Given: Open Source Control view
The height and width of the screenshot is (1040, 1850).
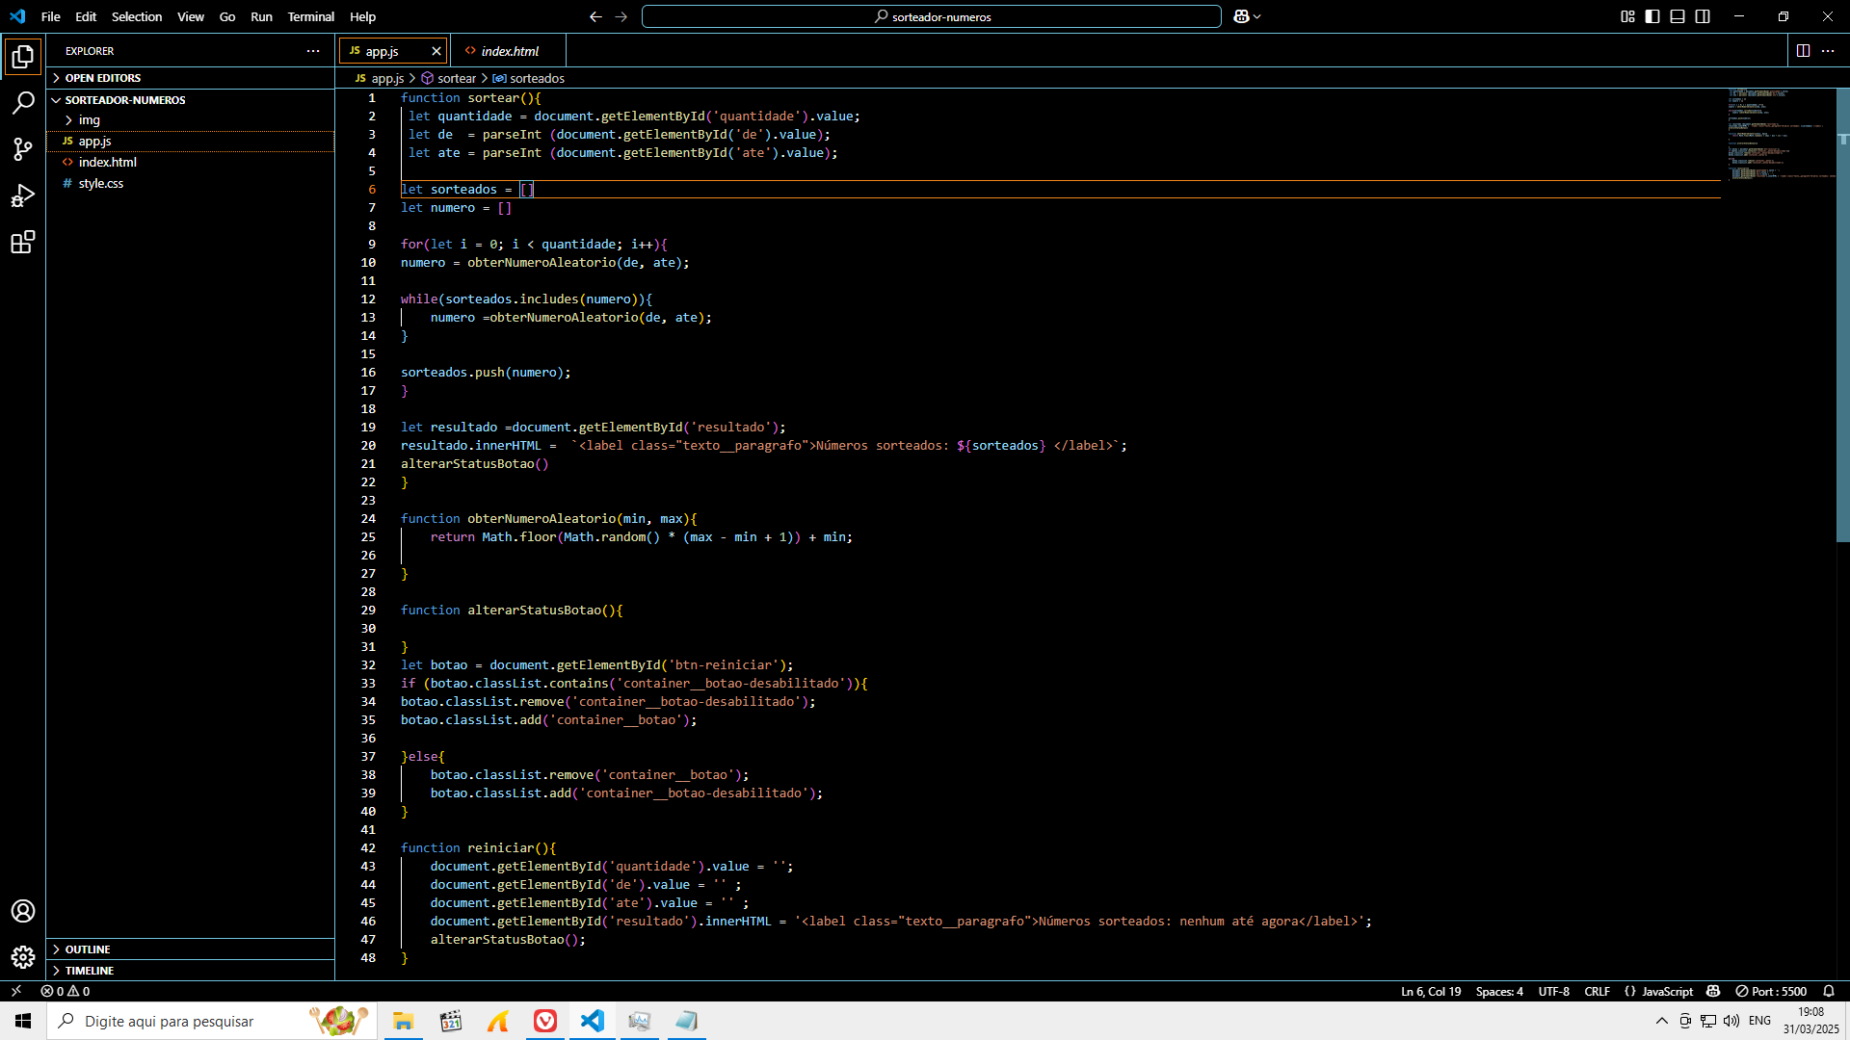Looking at the screenshot, I should tap(22, 149).
